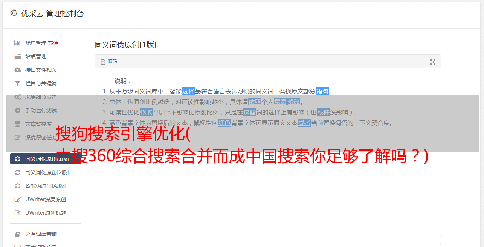Viewport: 484px width, 247px height.
Task: Click highlighted word 语句 in editor
Action: [x=322, y=91]
